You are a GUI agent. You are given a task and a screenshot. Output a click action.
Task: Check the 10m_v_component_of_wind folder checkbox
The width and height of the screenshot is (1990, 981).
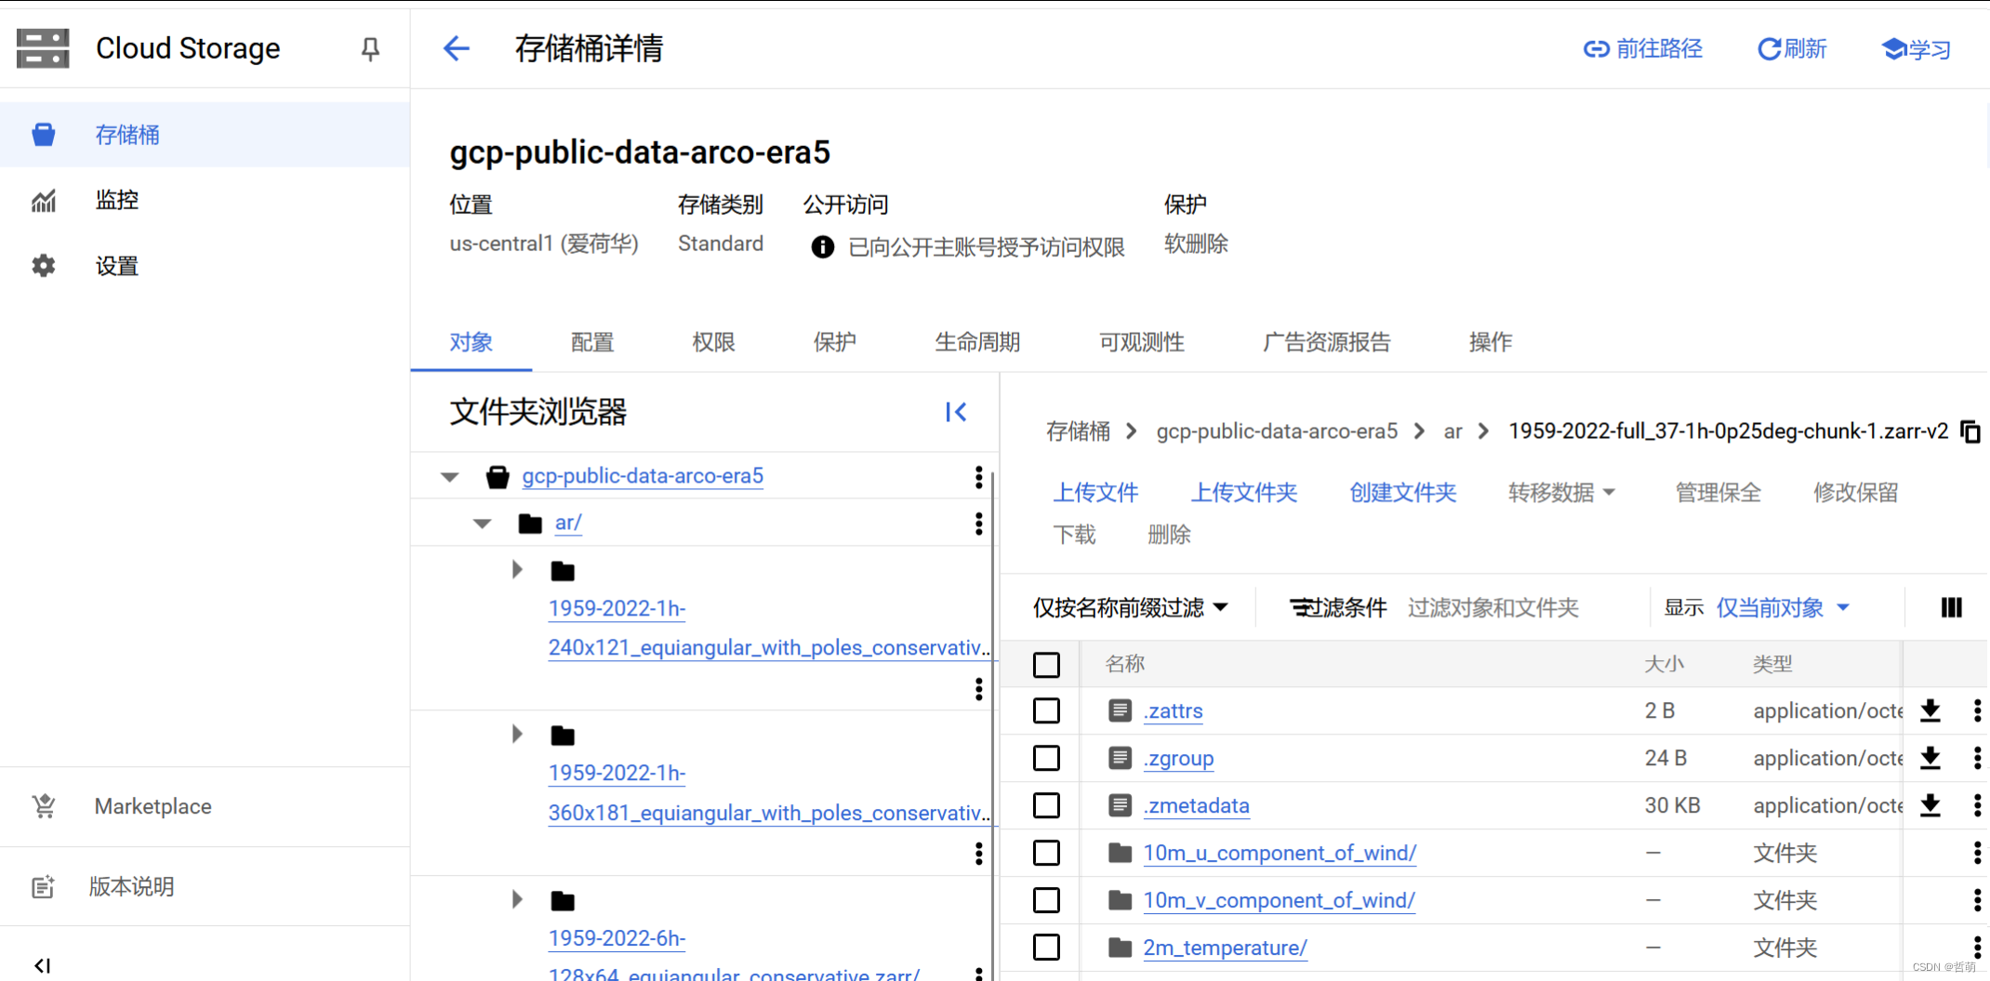tap(1046, 901)
